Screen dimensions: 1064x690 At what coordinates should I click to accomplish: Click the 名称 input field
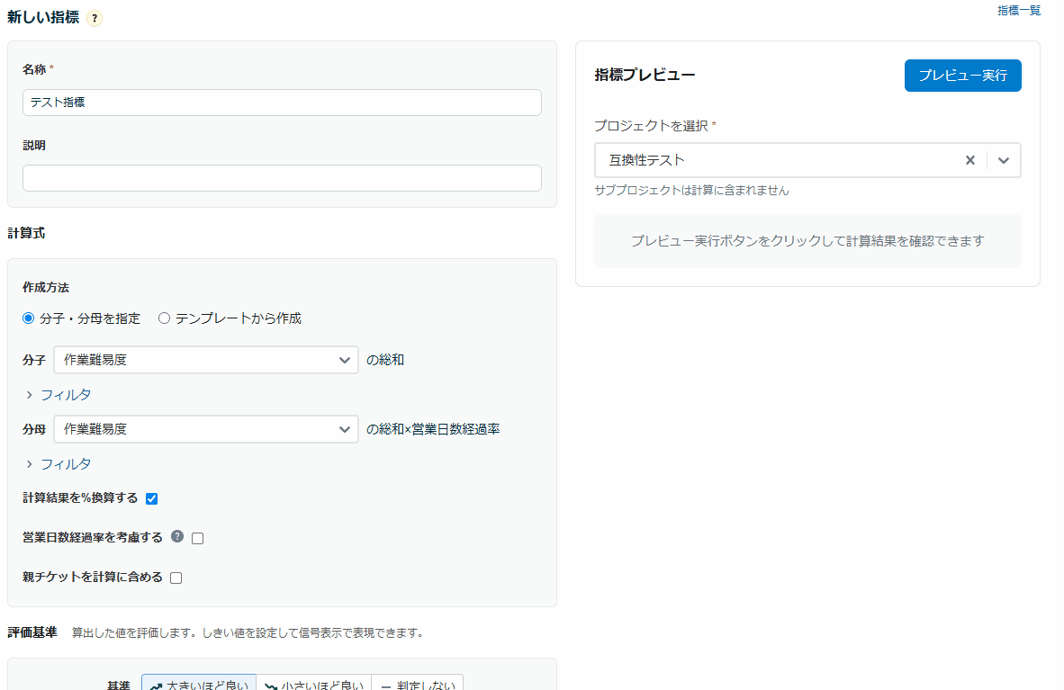click(282, 103)
